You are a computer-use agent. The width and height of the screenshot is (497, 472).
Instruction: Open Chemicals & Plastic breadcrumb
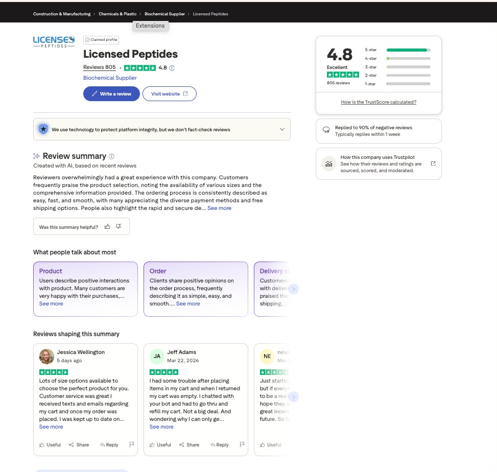click(x=117, y=14)
